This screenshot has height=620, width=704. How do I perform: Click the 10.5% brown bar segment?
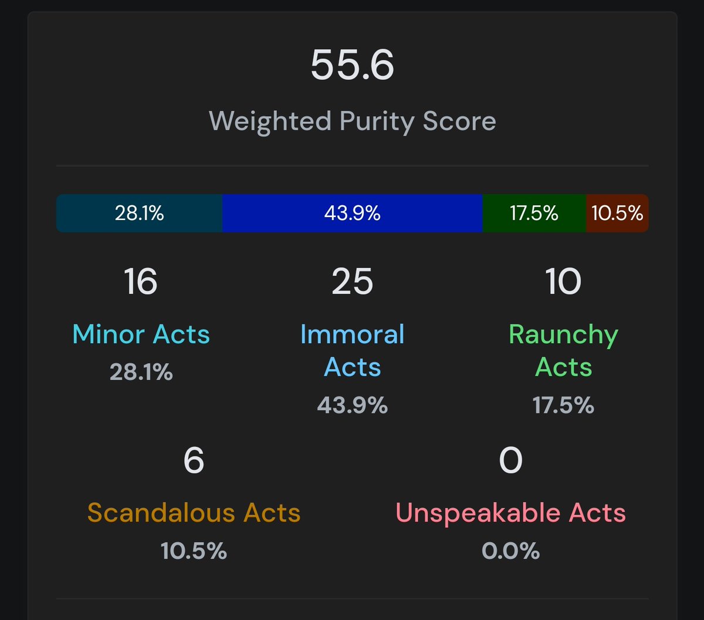[617, 213]
